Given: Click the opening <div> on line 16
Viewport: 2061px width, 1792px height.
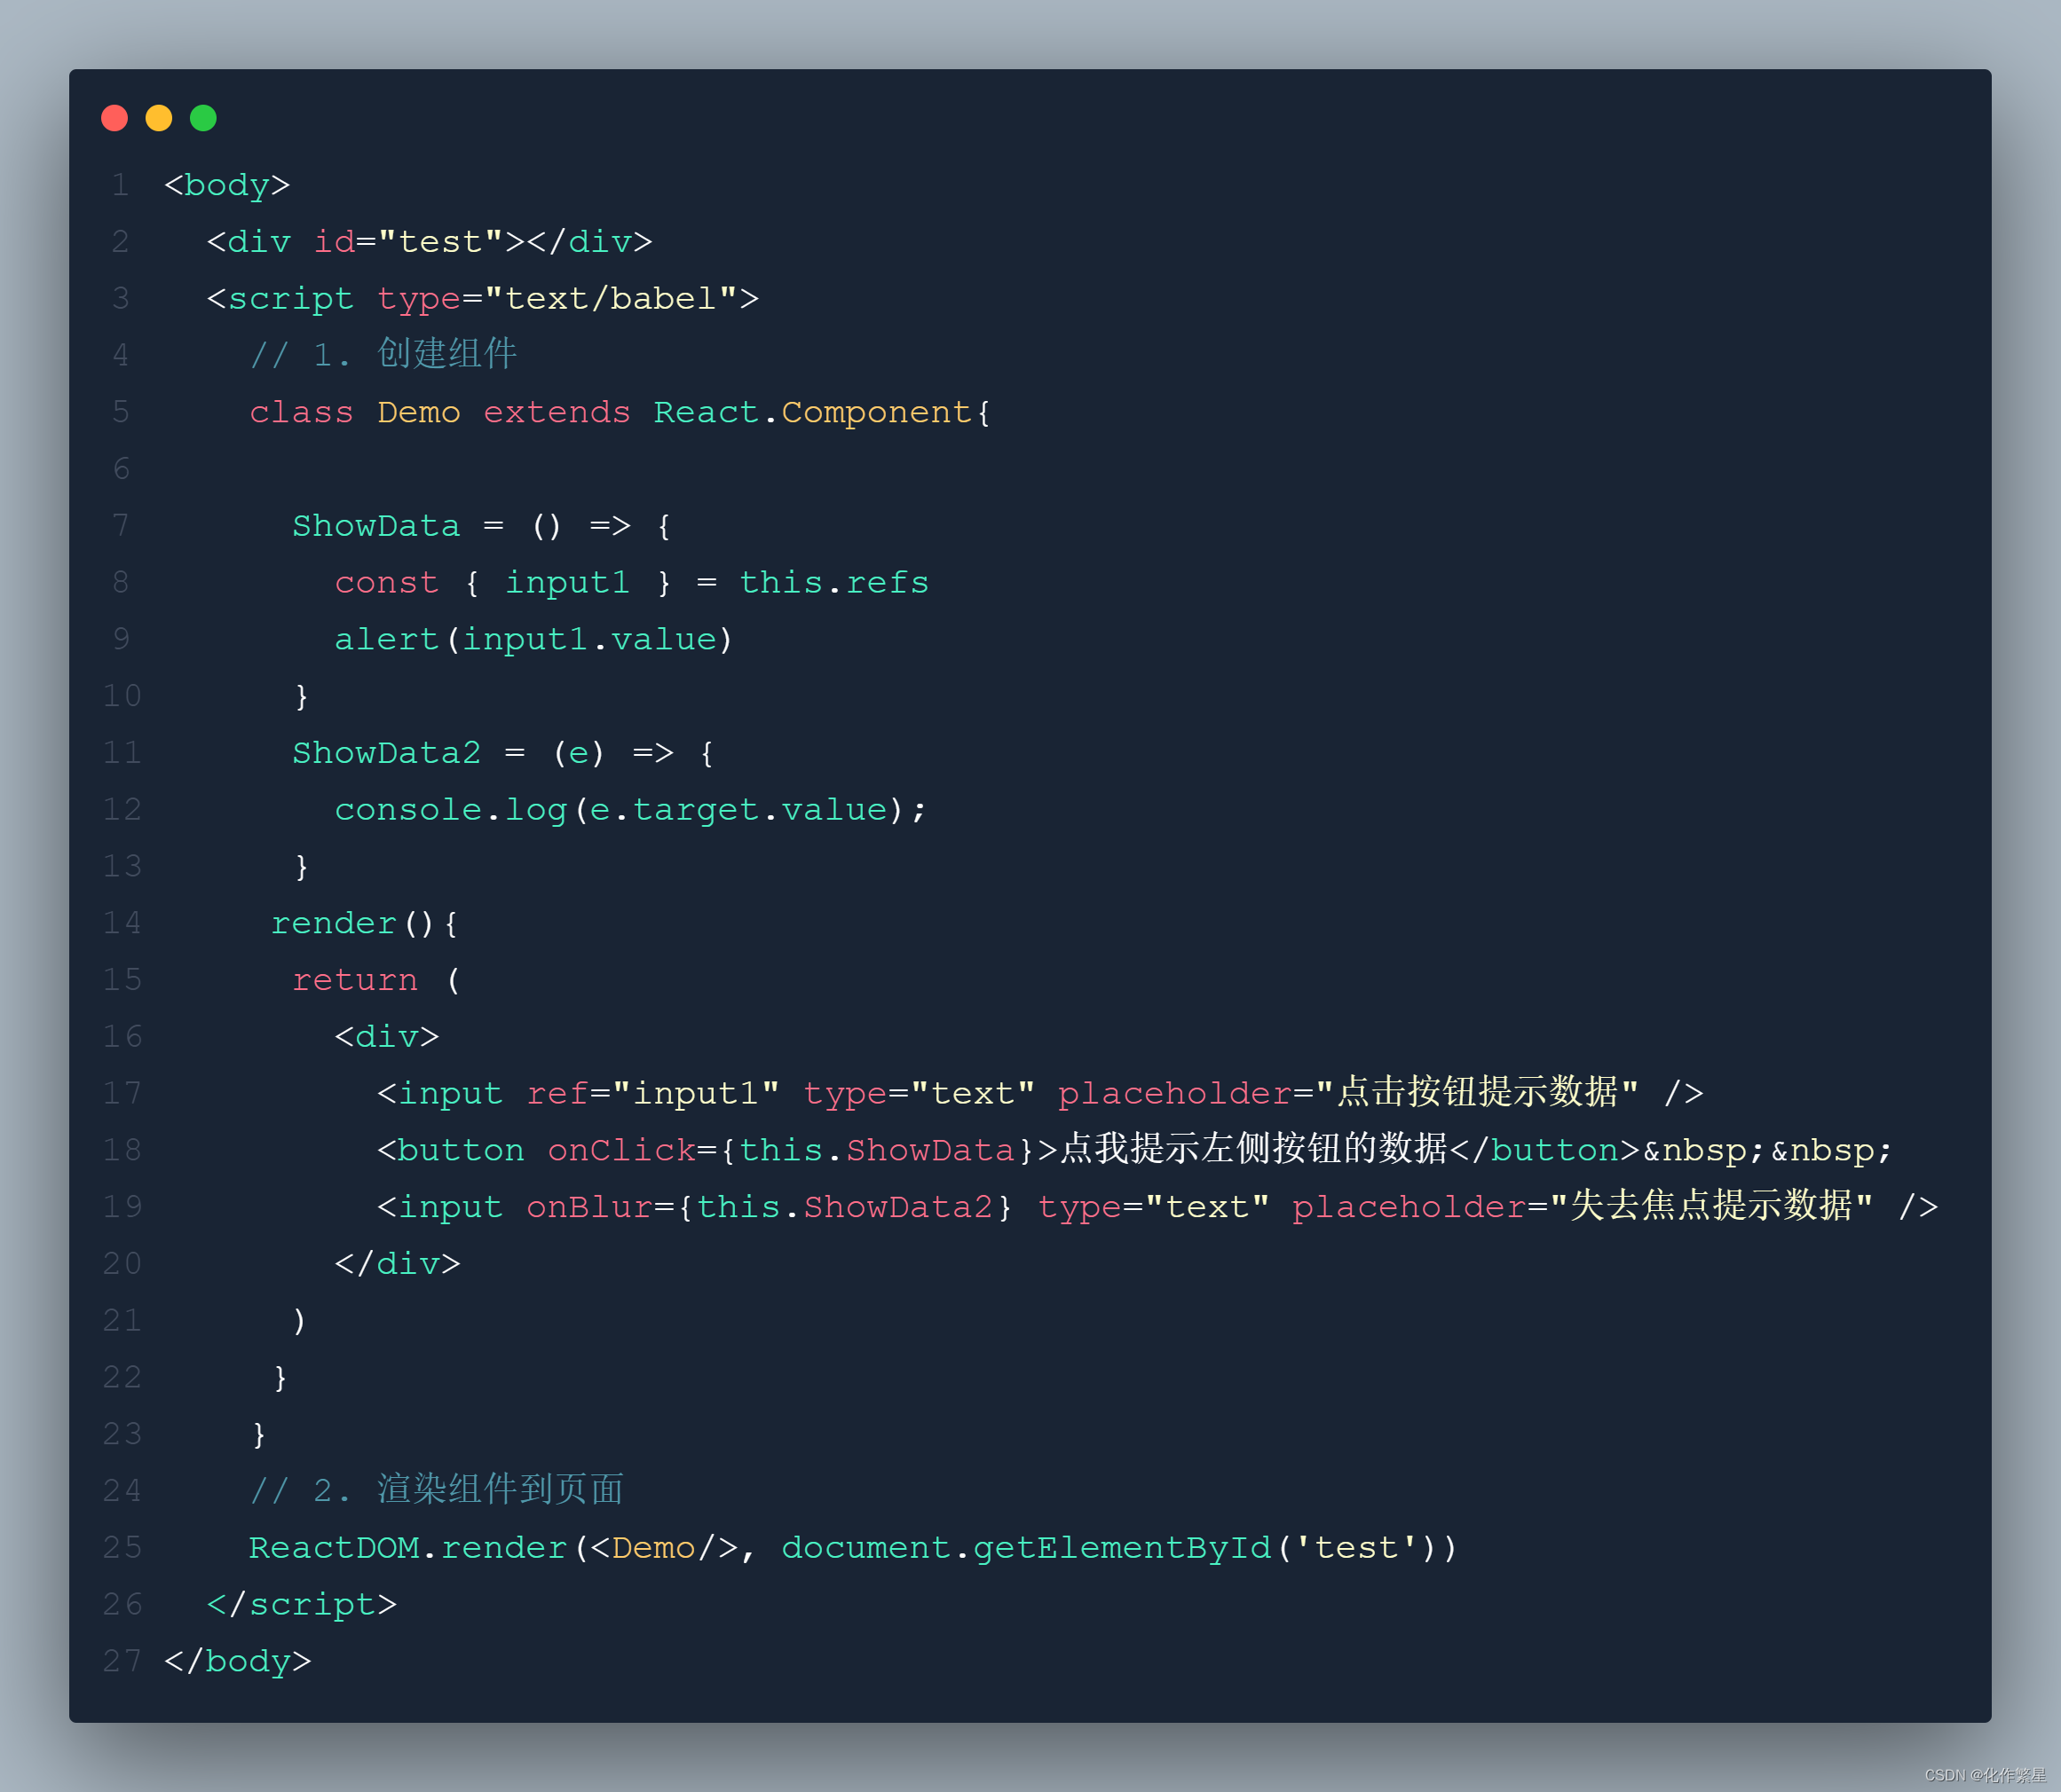Looking at the screenshot, I should (387, 1037).
